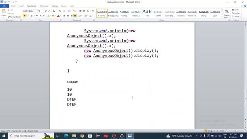Click the Borders icon
Screen dimensions: 247x139
[90, 16]
